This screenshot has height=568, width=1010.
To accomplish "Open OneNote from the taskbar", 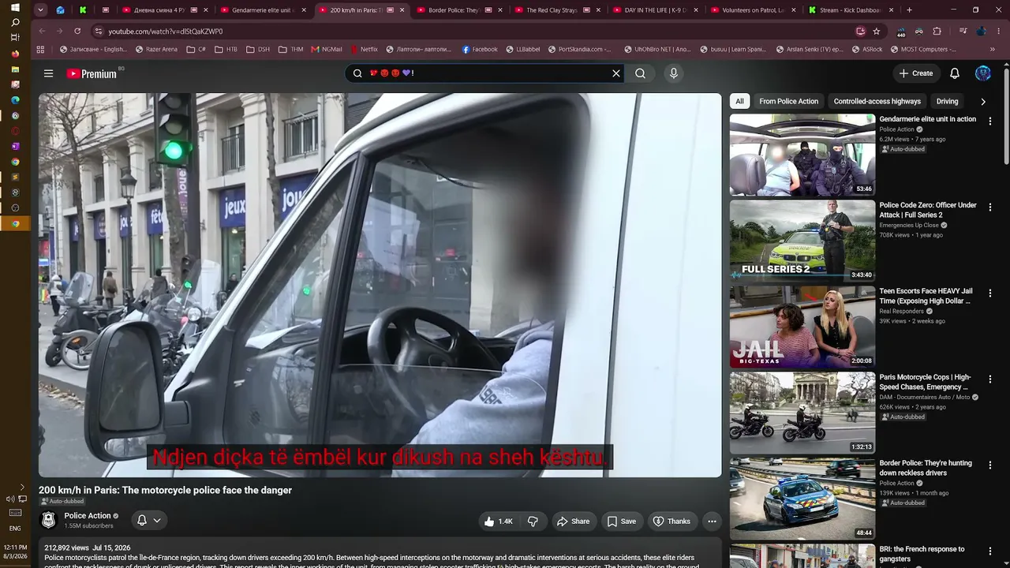I will pyautogui.click(x=15, y=146).
